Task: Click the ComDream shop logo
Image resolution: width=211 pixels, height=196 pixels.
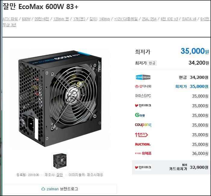Action: point(143,77)
